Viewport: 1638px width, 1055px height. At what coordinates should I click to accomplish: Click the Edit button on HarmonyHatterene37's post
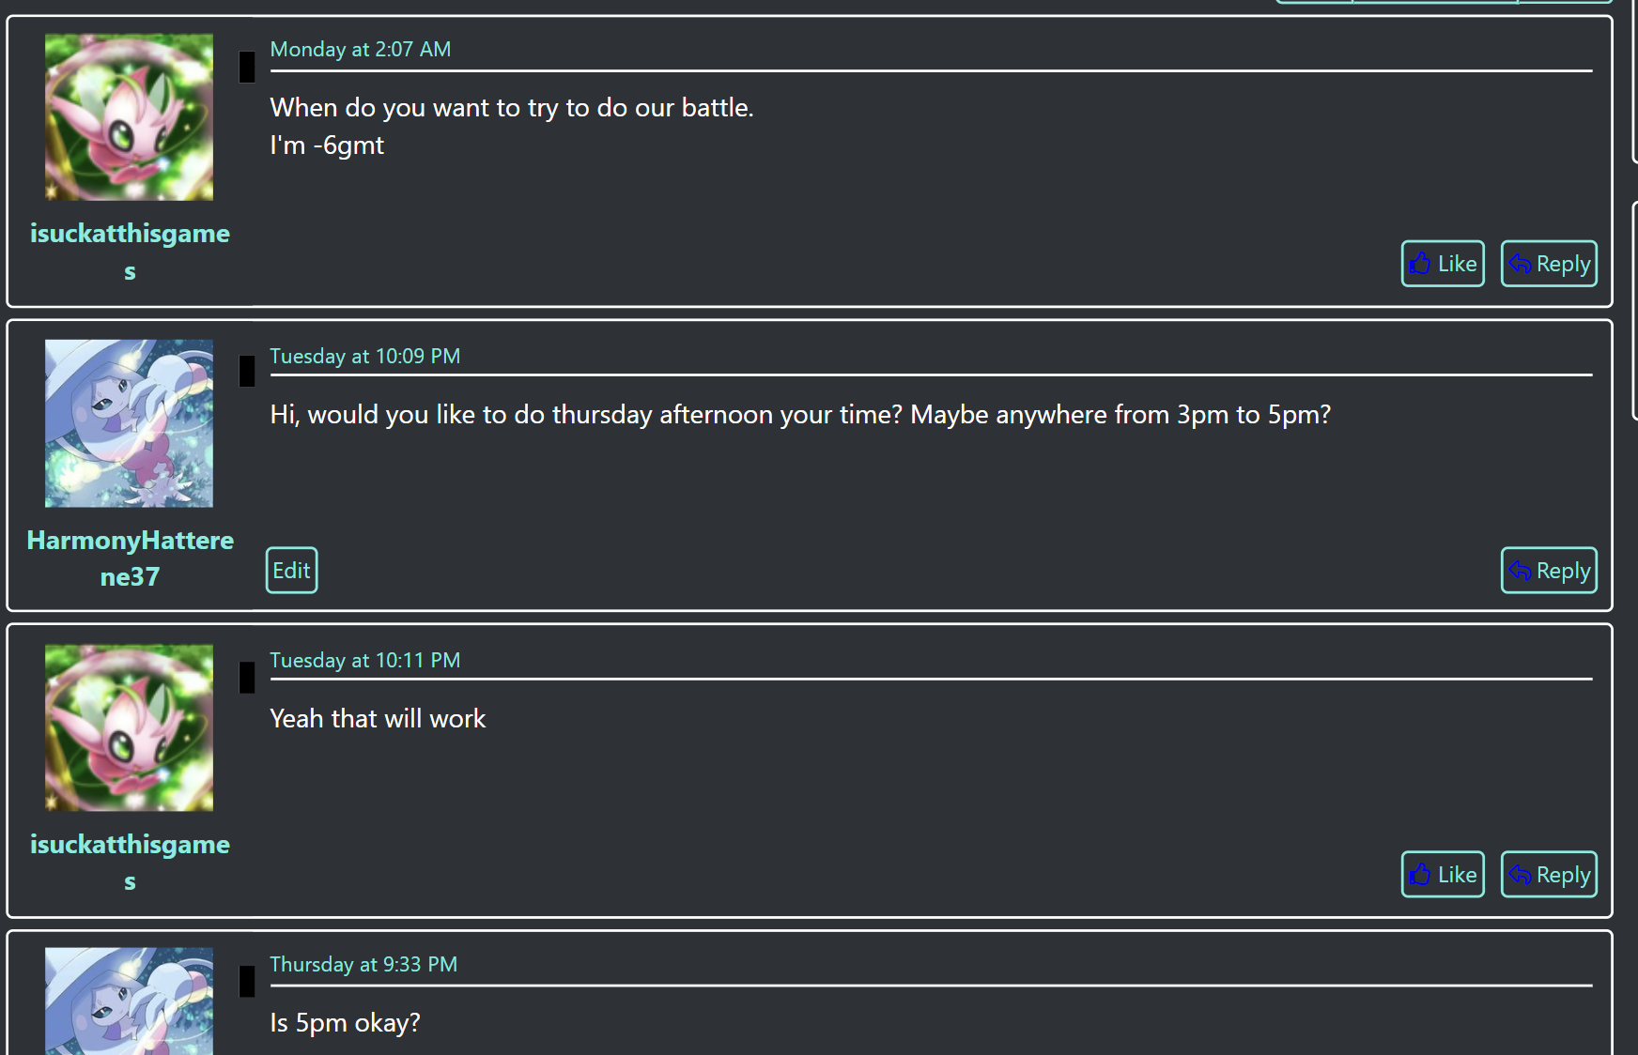click(x=291, y=571)
